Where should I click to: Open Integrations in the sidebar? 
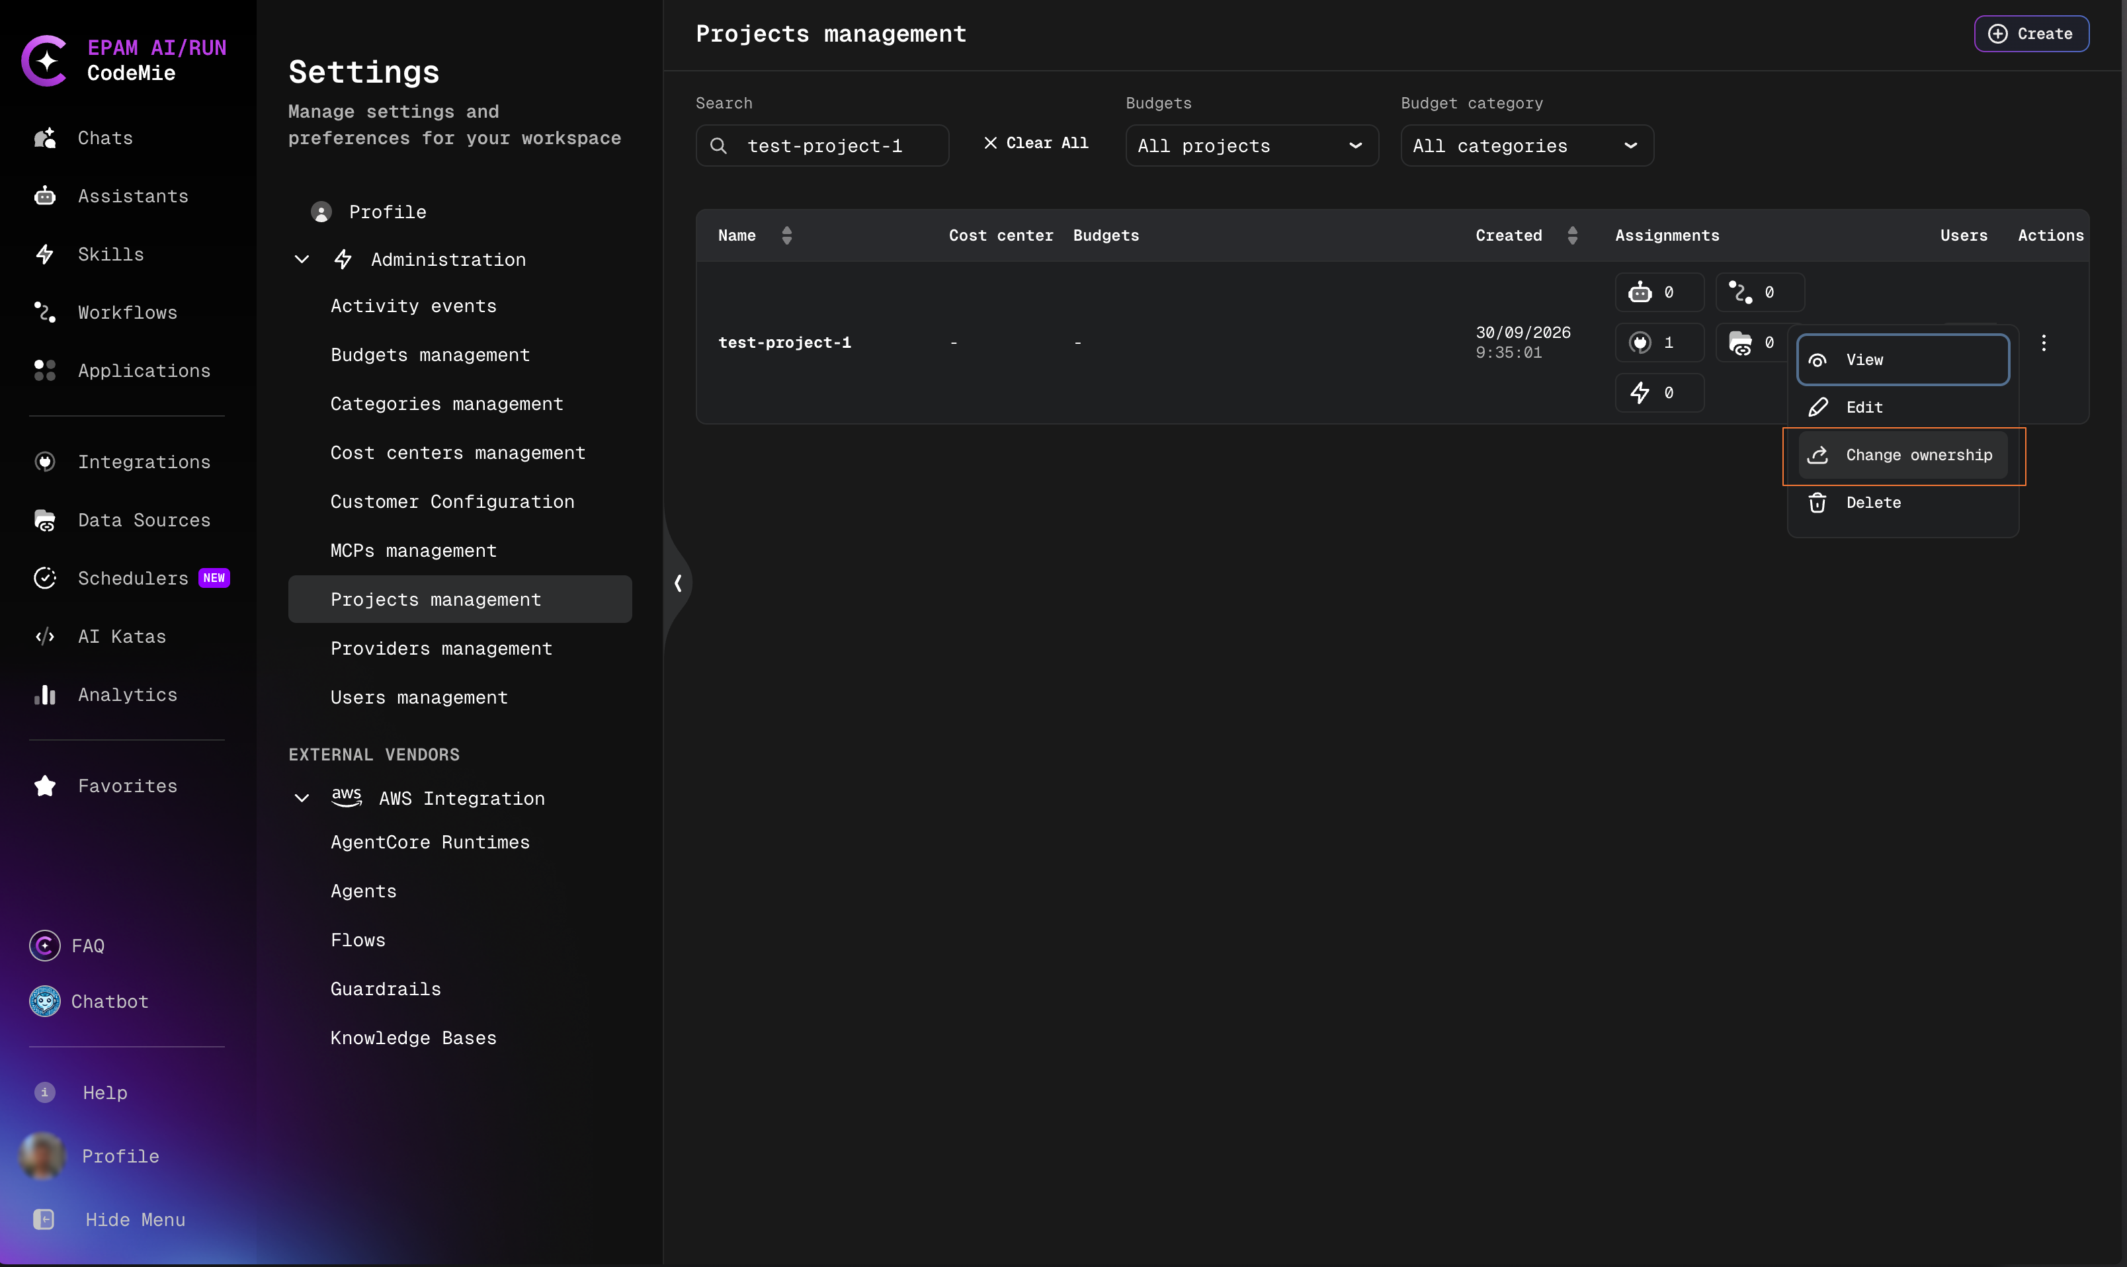point(122,462)
